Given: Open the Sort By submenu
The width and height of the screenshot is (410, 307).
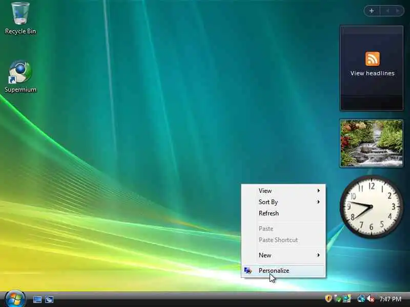Looking at the screenshot, I should [283, 202].
